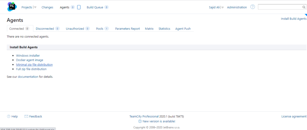This screenshot has width=307, height=130.
Task: Open the Sajid Ali profile link
Action: (214, 7)
